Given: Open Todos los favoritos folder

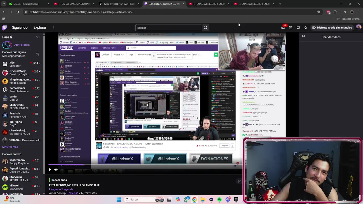Looking at the screenshot, I should [x=349, y=19].
